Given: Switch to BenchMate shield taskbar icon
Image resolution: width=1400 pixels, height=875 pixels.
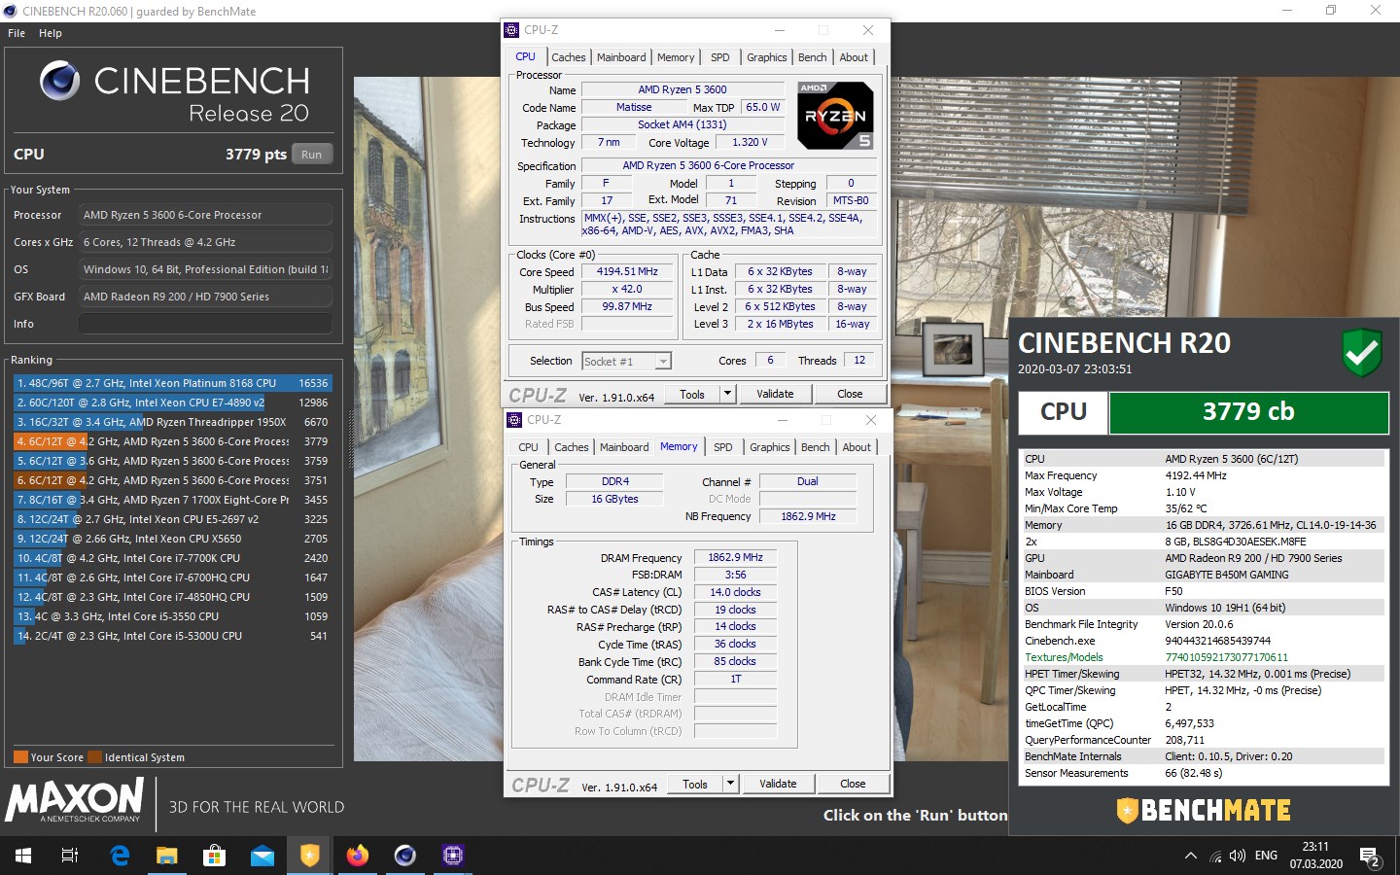Looking at the screenshot, I should (310, 856).
